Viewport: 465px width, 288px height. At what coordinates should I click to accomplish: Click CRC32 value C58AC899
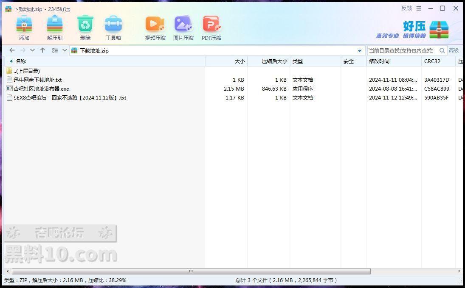point(437,89)
